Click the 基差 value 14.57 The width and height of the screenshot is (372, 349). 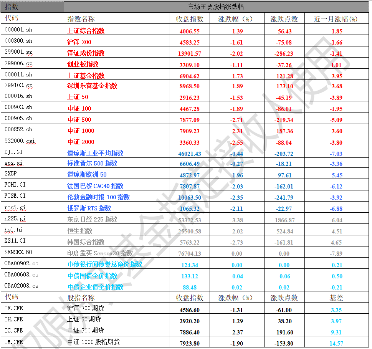coord(336,343)
